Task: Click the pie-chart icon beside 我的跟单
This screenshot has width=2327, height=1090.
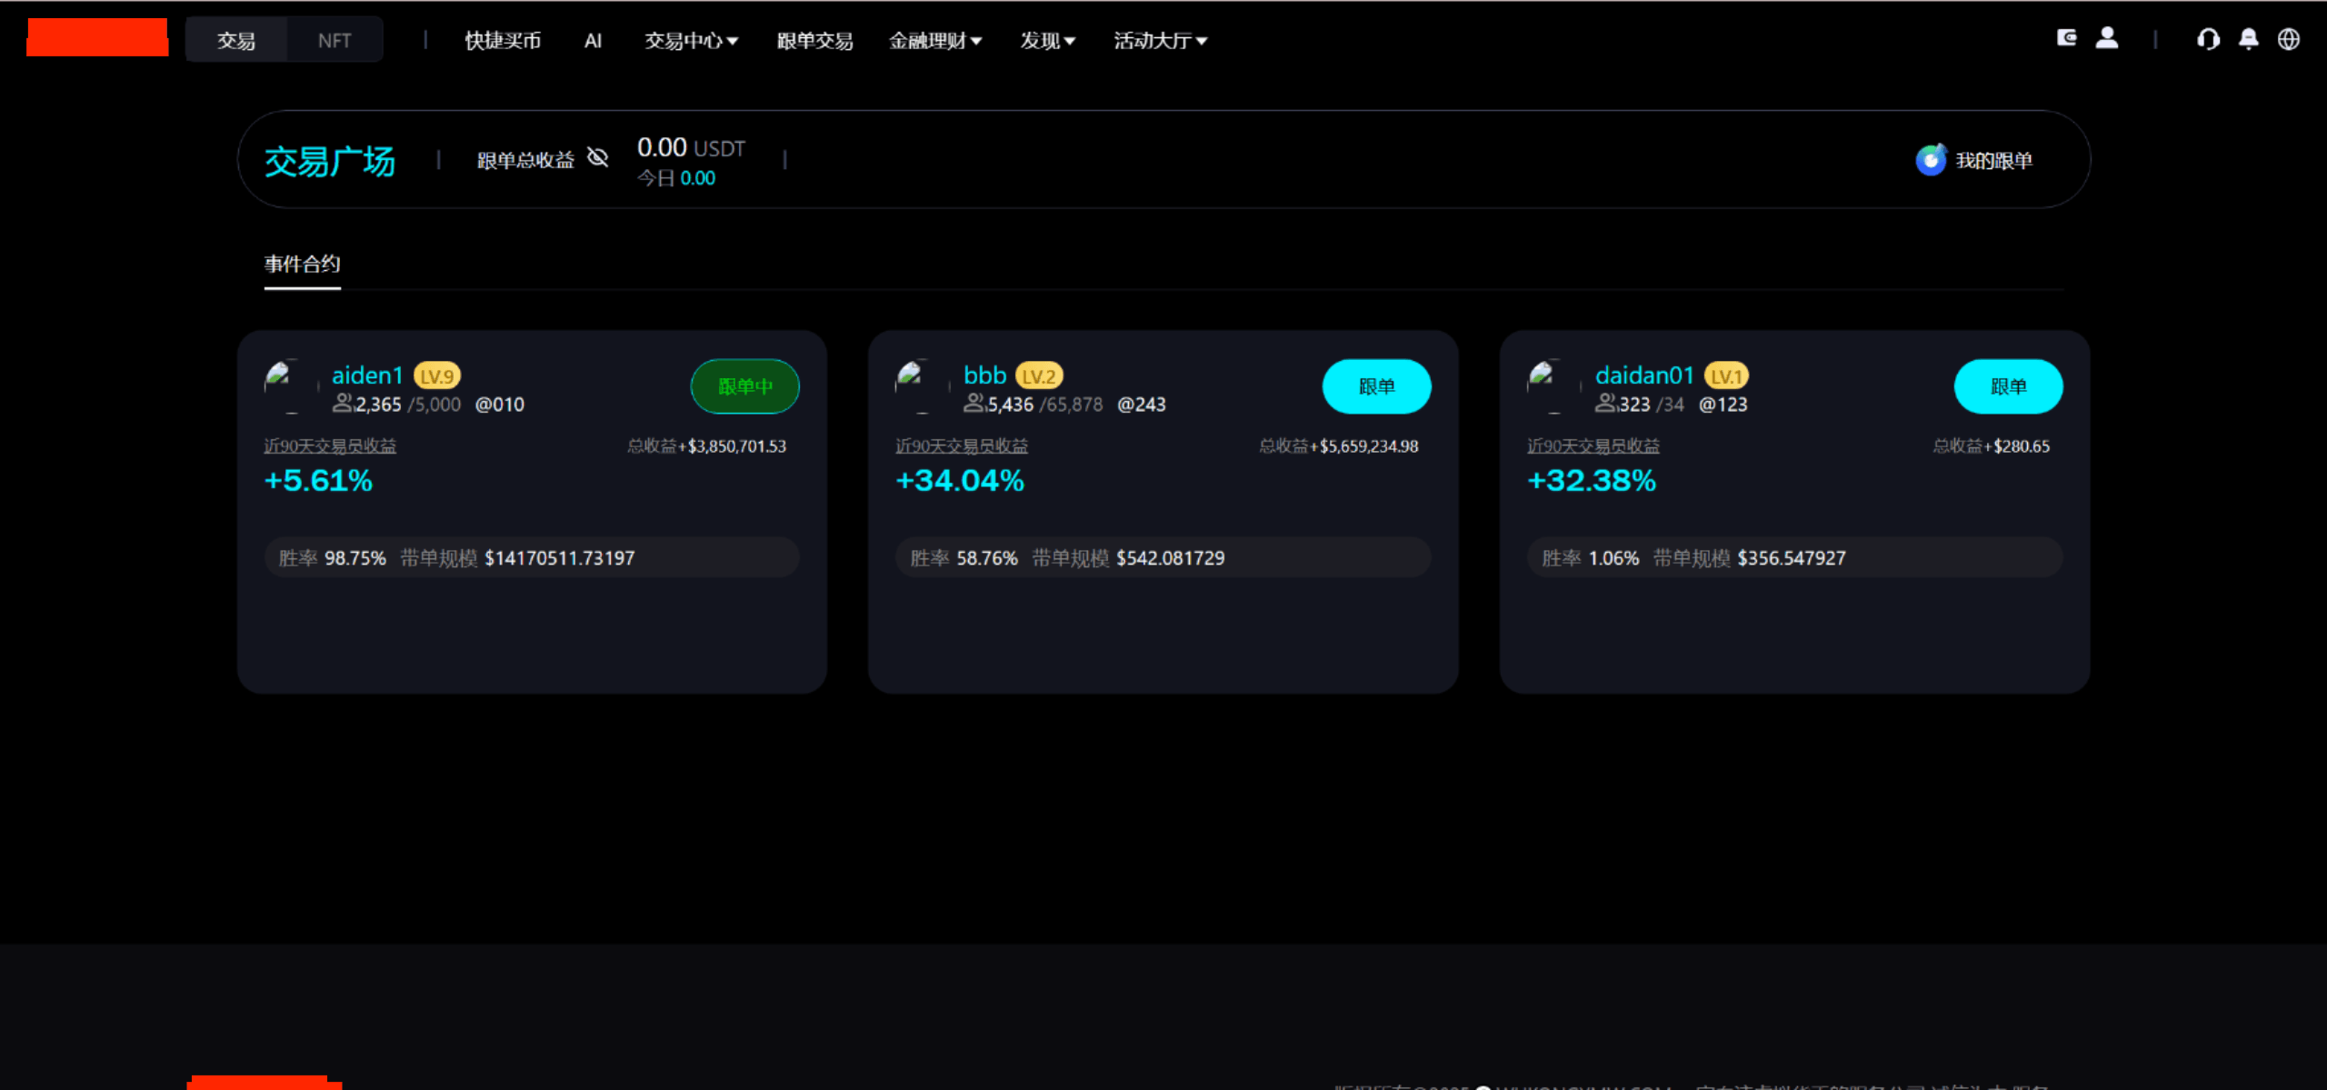Action: [1931, 159]
